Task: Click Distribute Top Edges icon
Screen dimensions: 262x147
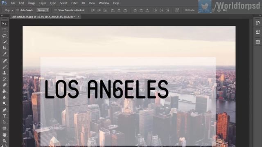Action: [135, 10]
